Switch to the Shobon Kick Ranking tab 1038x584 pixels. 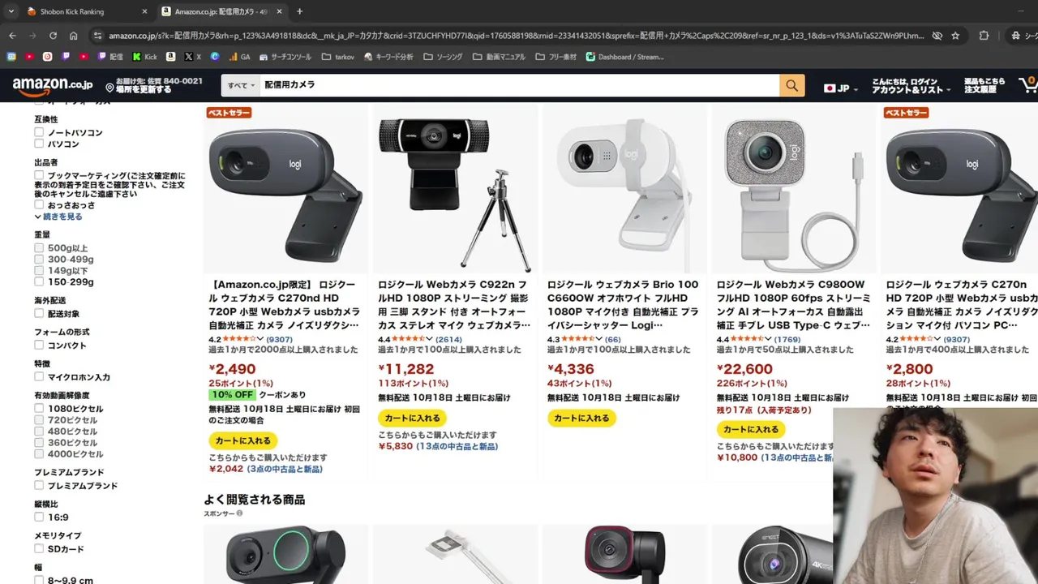click(x=71, y=11)
